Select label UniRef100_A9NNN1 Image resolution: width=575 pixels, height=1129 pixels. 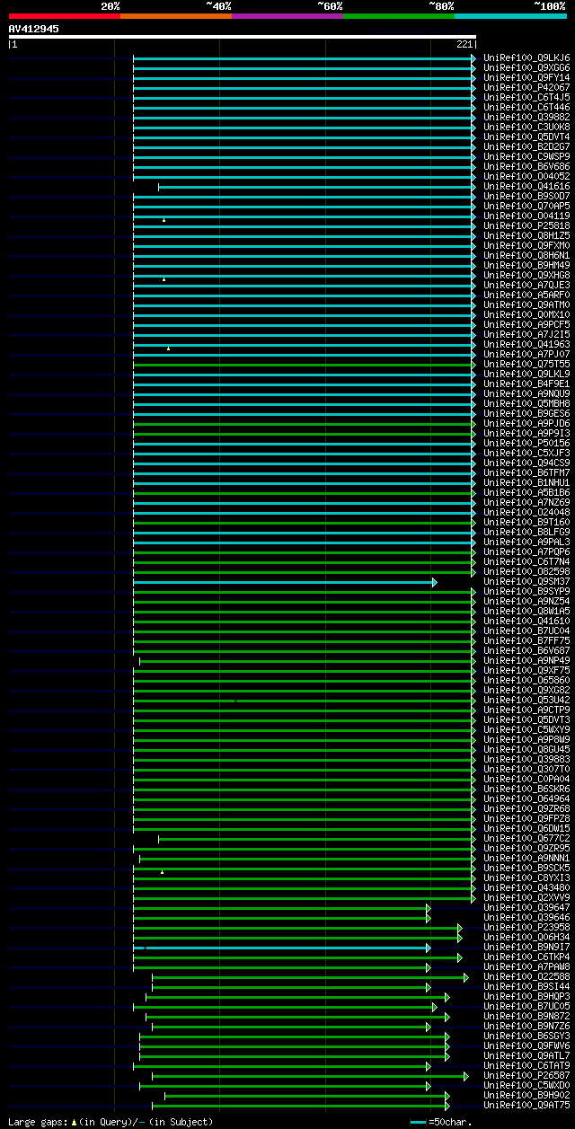[526, 858]
